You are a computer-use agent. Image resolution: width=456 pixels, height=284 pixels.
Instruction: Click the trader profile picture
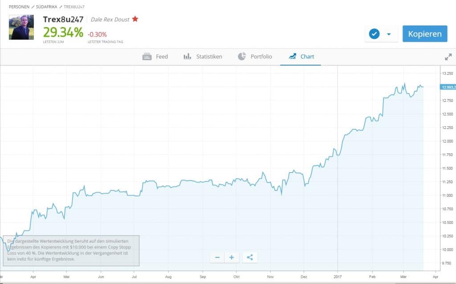point(21,28)
